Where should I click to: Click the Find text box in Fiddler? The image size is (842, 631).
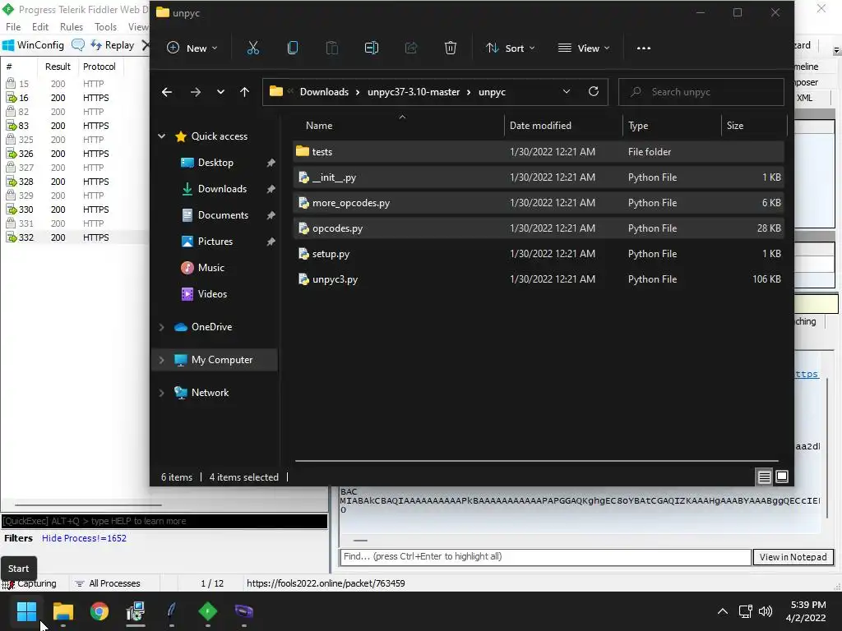tap(545, 557)
